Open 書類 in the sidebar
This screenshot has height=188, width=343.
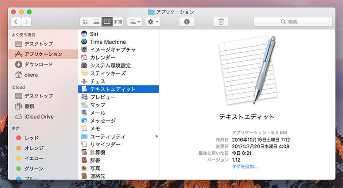pos(43,106)
